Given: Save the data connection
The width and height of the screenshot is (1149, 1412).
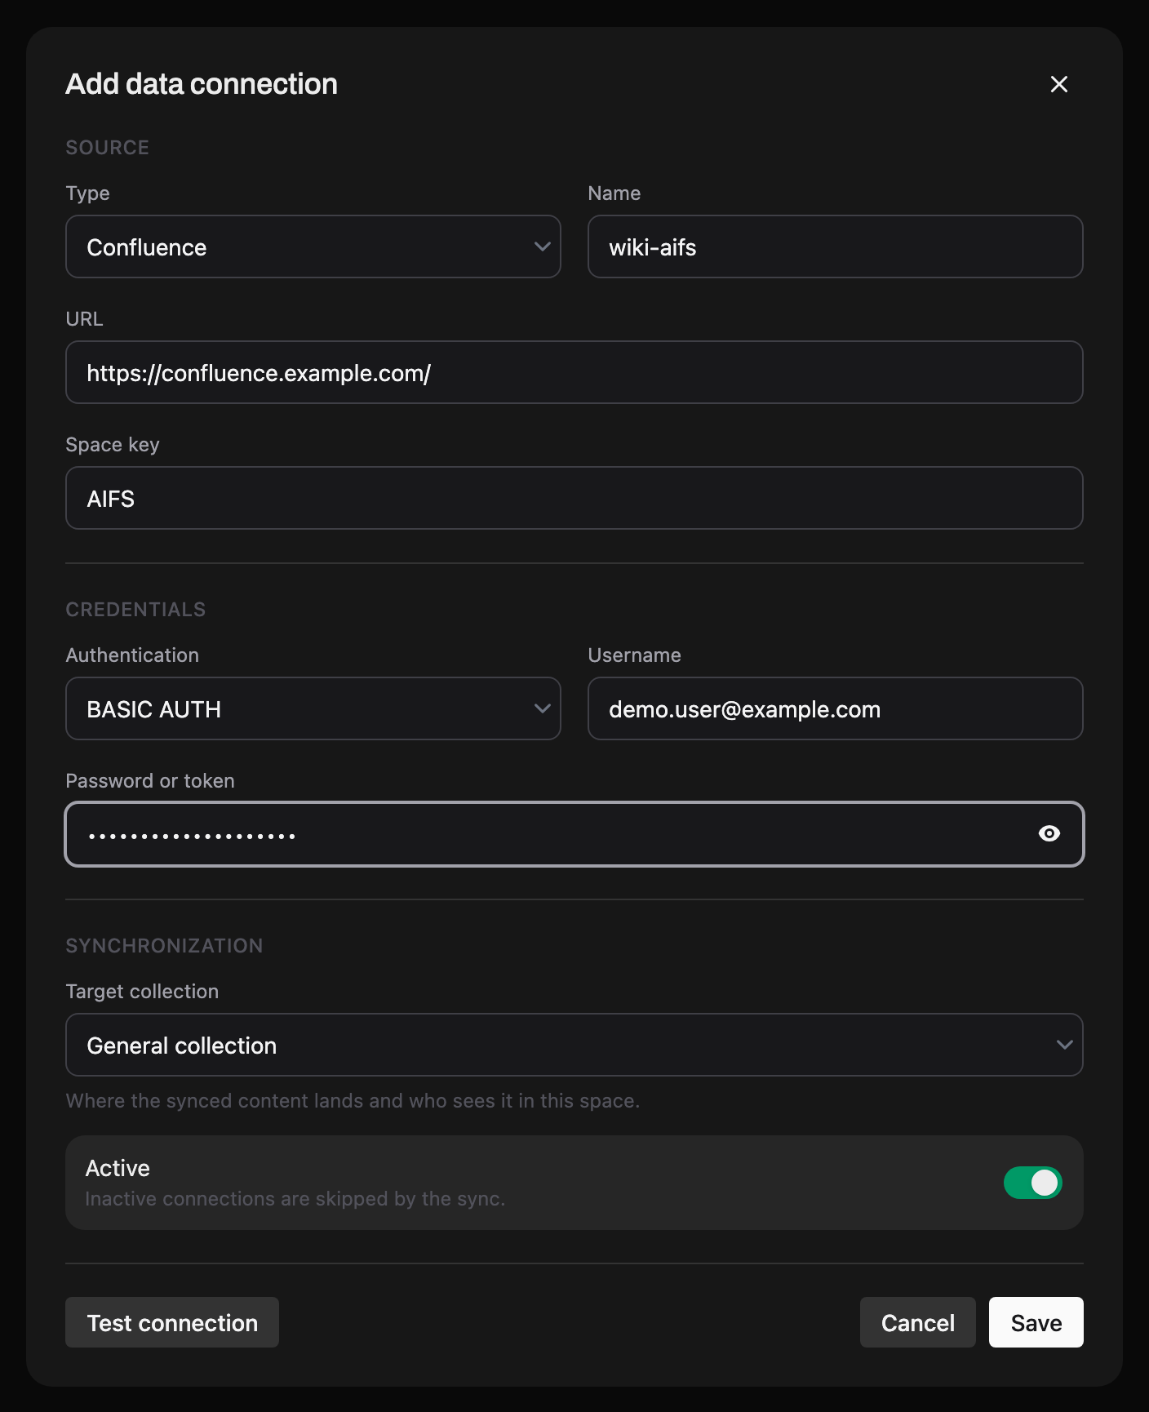Looking at the screenshot, I should pyautogui.click(x=1036, y=1322).
